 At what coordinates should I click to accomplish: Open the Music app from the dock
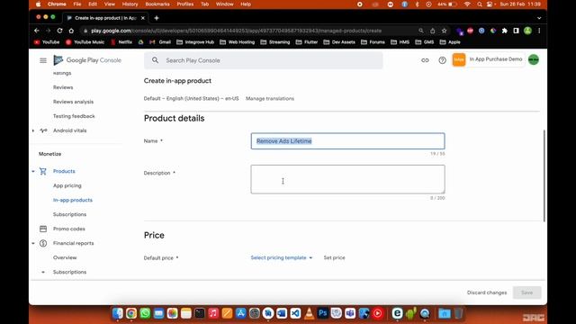[x=213, y=313]
